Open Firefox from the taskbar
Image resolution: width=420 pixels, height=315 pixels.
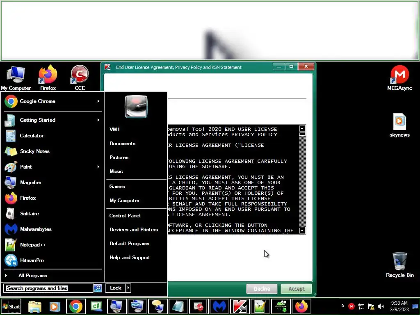(301, 306)
